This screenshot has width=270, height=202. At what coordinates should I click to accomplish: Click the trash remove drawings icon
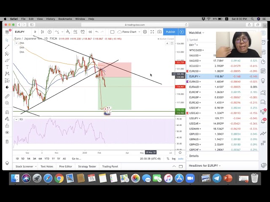[x=7, y=141]
